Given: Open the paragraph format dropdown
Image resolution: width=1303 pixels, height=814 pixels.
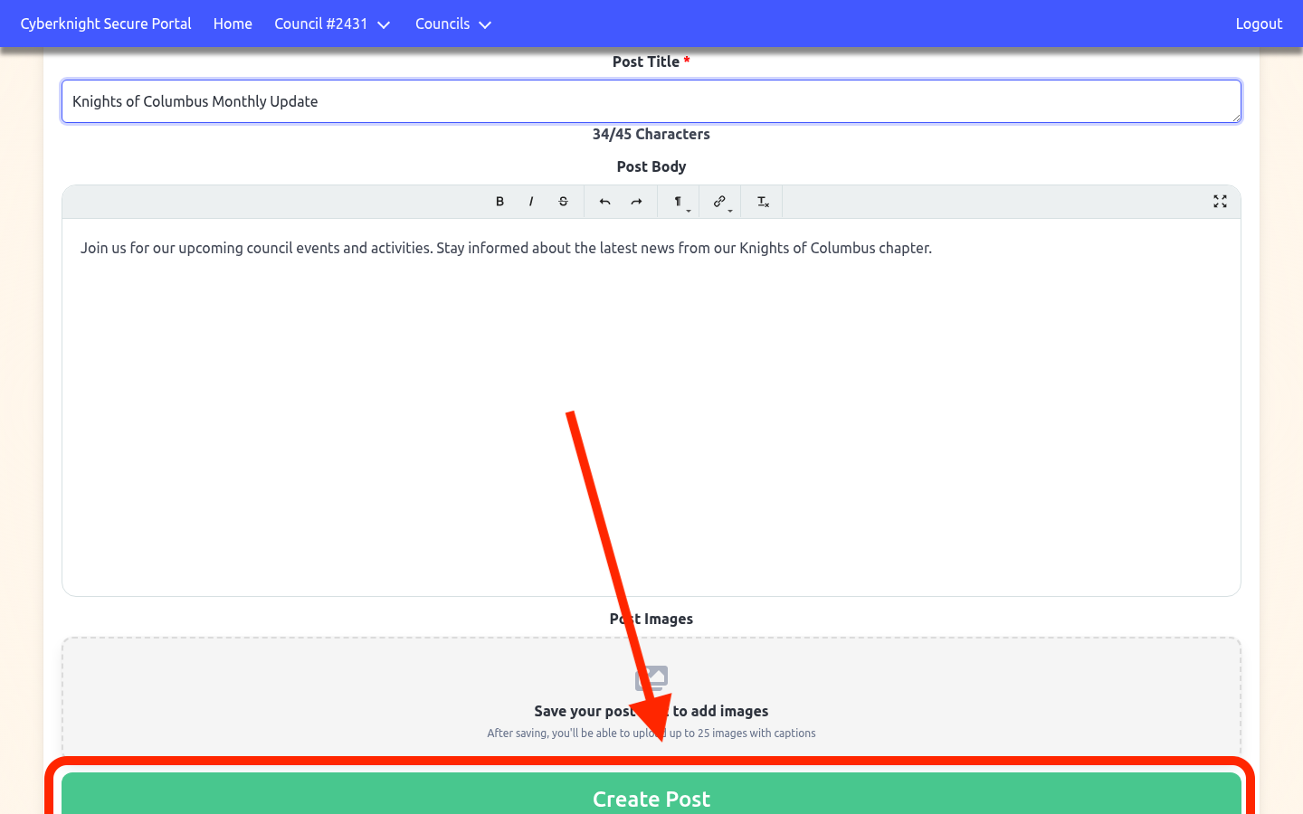Looking at the screenshot, I should (679, 202).
